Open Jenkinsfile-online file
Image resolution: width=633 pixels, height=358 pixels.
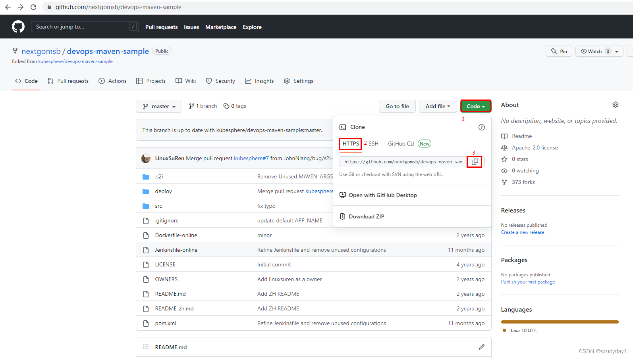tap(176, 250)
